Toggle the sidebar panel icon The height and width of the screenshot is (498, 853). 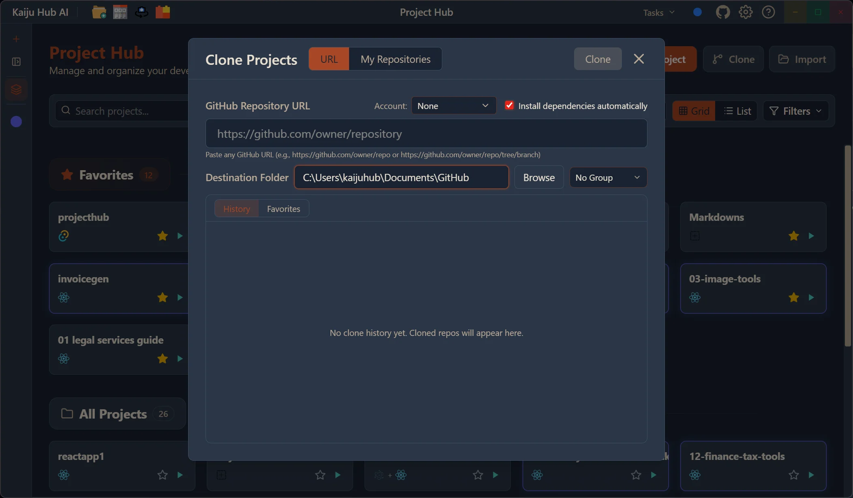16,62
